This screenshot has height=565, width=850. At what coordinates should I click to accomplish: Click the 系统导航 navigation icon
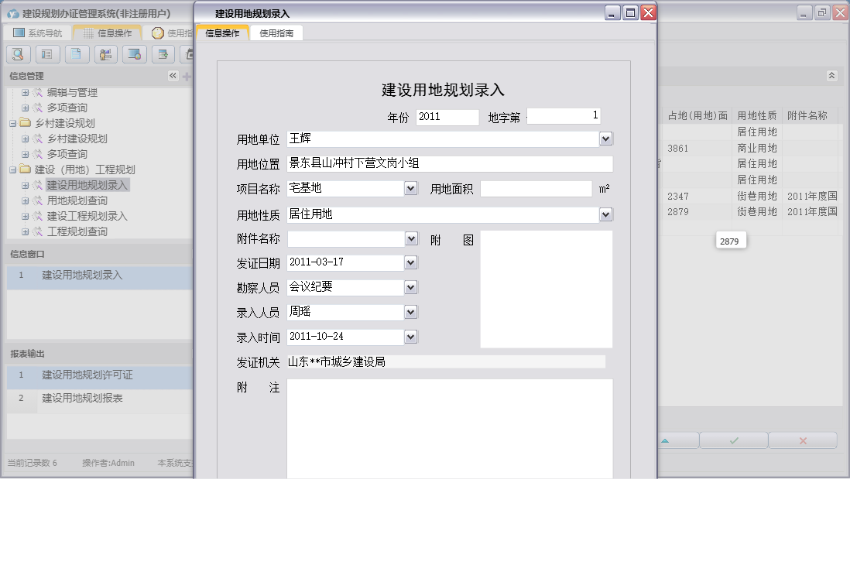17,32
